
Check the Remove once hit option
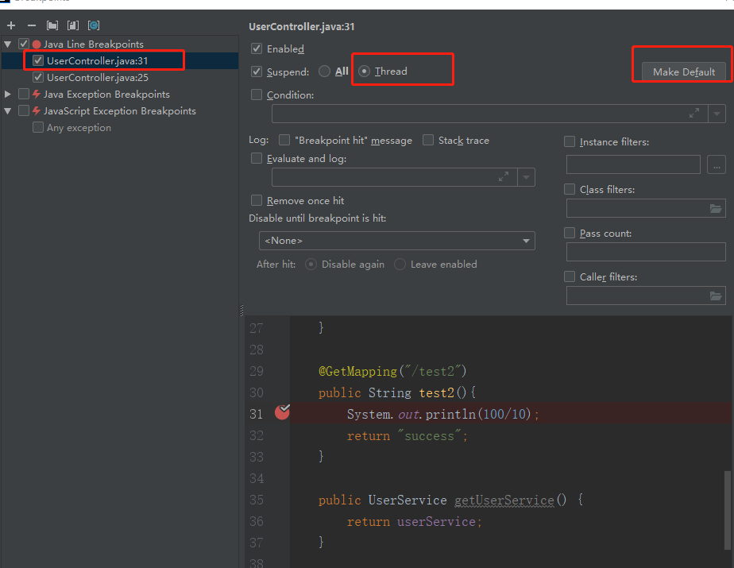coord(257,201)
